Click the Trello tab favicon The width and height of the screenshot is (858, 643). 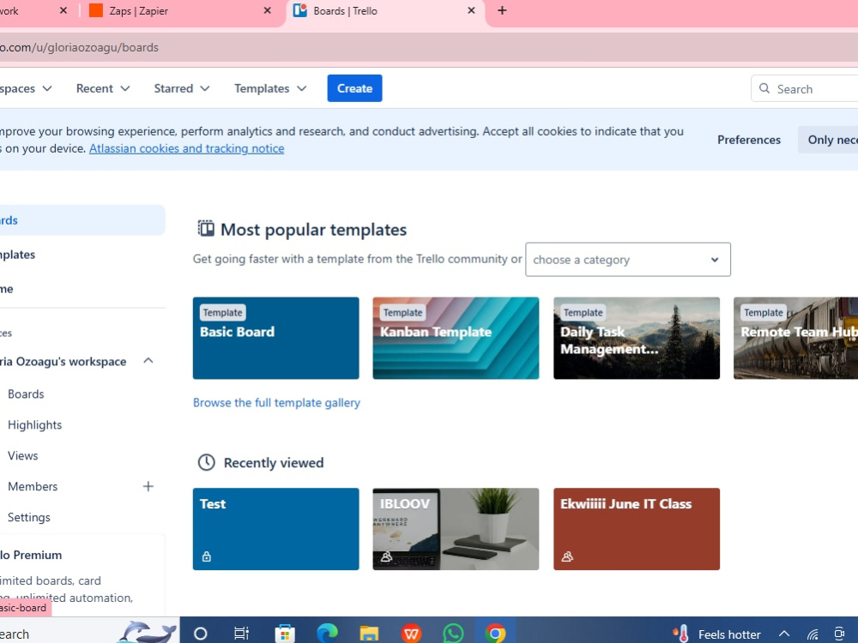pos(299,10)
